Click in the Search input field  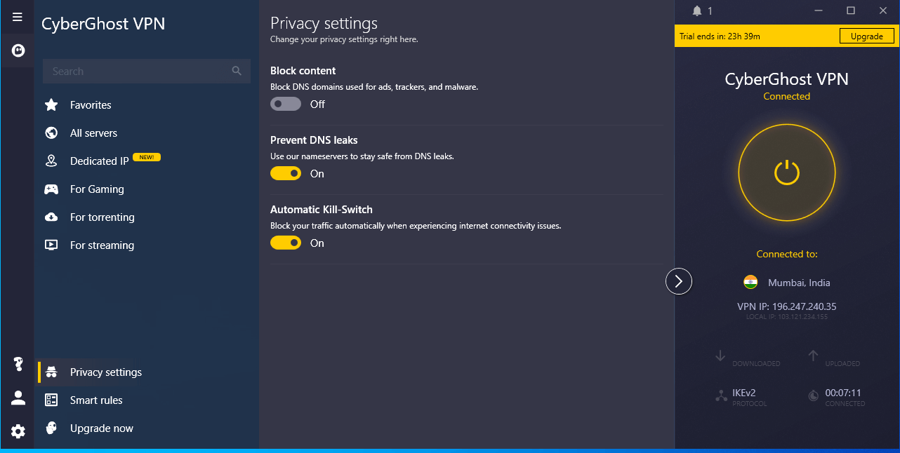point(147,71)
